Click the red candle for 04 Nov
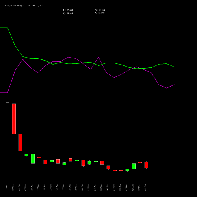Screen dimensions: 197x197 [20, 142]
